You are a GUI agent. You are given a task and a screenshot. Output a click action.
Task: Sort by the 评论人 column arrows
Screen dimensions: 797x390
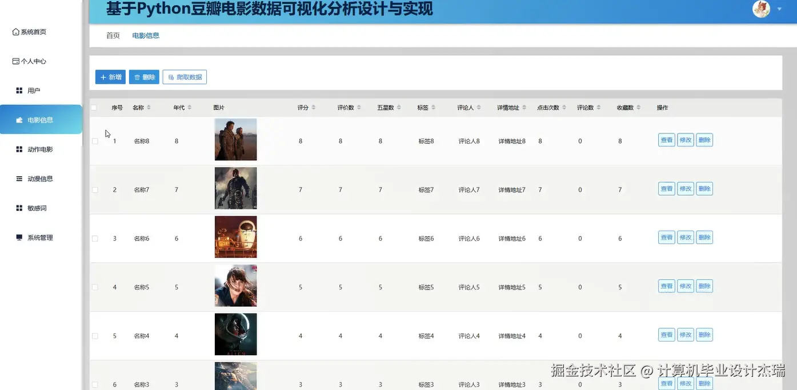coord(479,108)
